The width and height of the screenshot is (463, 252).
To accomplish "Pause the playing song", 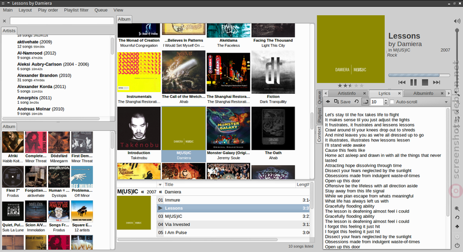I will (413, 82).
